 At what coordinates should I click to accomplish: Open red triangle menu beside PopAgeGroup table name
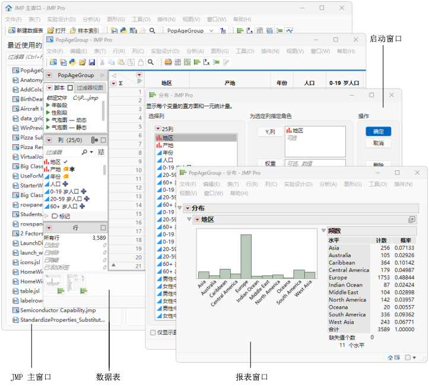tap(49, 75)
